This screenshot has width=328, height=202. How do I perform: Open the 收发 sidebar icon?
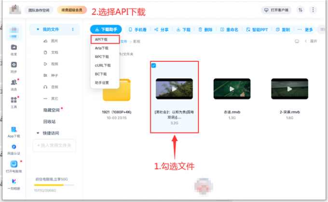point(14,47)
